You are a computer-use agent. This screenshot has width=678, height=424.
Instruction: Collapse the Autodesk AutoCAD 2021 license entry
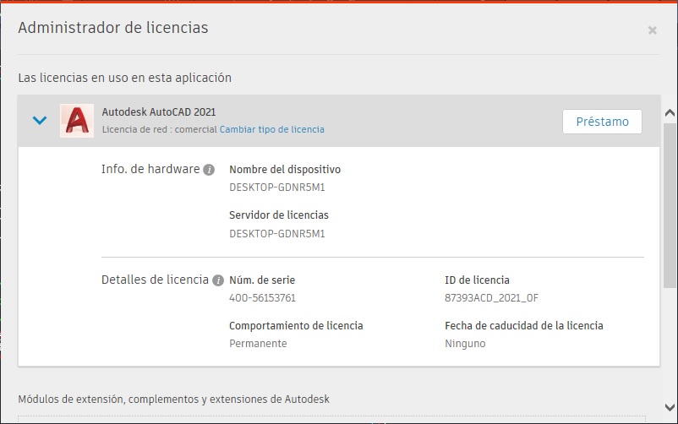pos(40,120)
